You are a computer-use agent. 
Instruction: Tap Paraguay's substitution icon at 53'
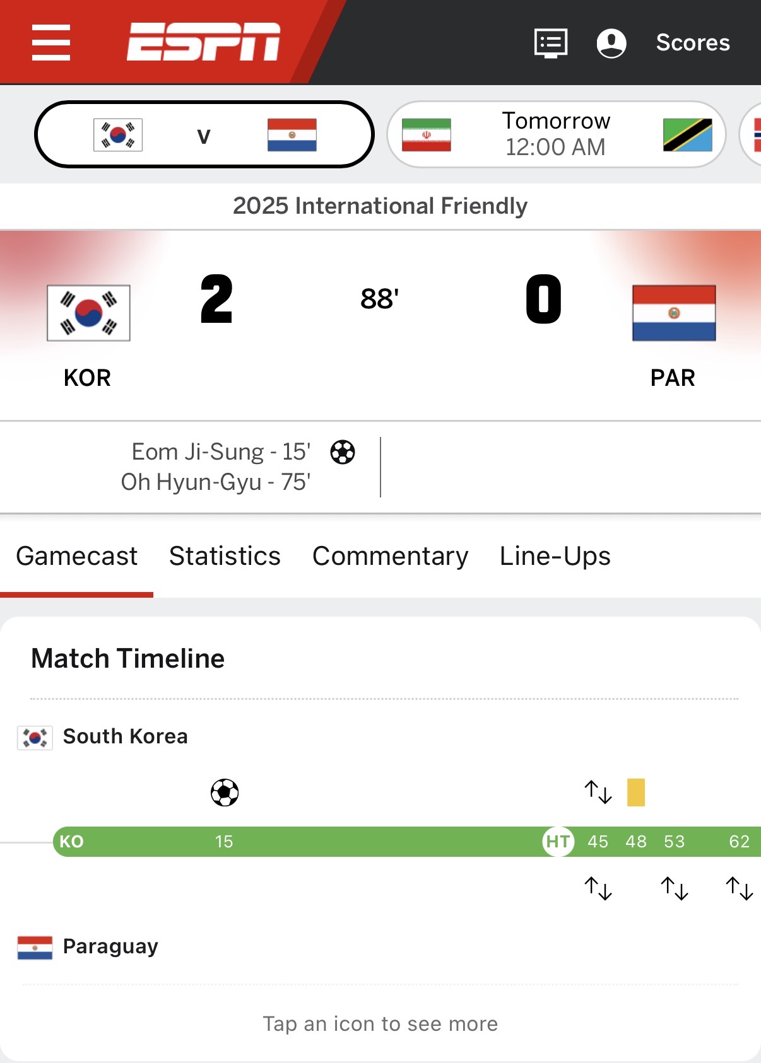click(675, 888)
